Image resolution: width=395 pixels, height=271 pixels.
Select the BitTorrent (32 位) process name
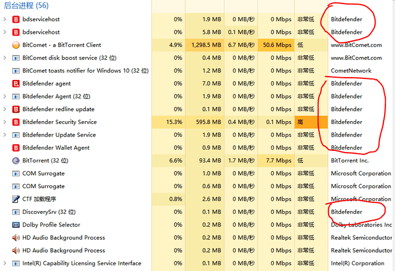click(x=45, y=161)
